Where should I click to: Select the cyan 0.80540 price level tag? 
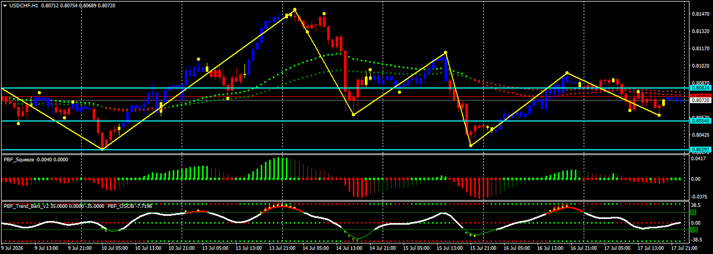(x=700, y=121)
